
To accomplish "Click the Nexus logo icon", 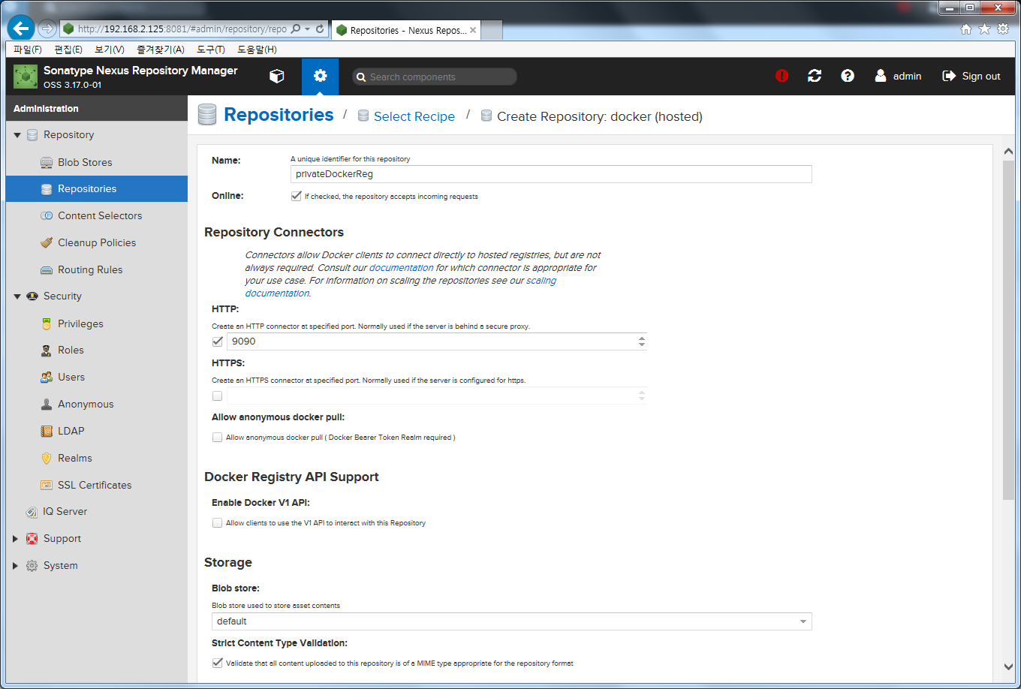I will coord(26,77).
